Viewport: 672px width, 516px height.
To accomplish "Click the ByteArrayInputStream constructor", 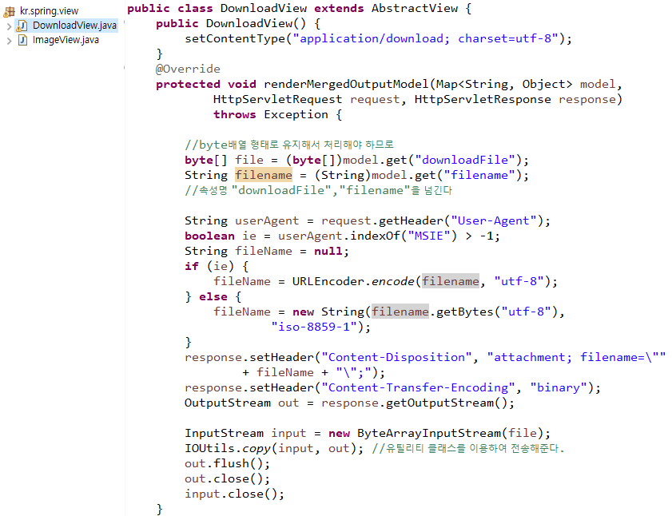I will (429, 433).
